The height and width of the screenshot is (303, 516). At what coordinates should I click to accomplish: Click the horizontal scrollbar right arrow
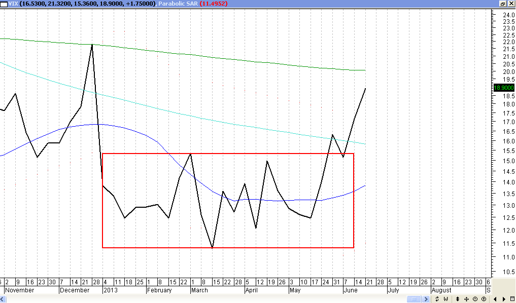[x=426, y=299]
